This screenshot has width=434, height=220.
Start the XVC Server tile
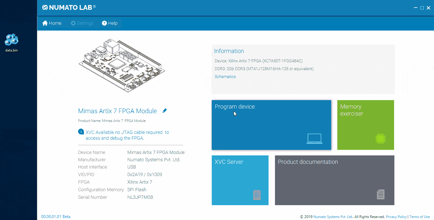[240, 180]
